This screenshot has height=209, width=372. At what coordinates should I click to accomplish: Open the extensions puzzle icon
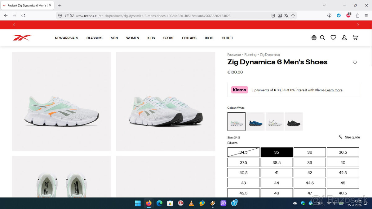tap(357, 15)
